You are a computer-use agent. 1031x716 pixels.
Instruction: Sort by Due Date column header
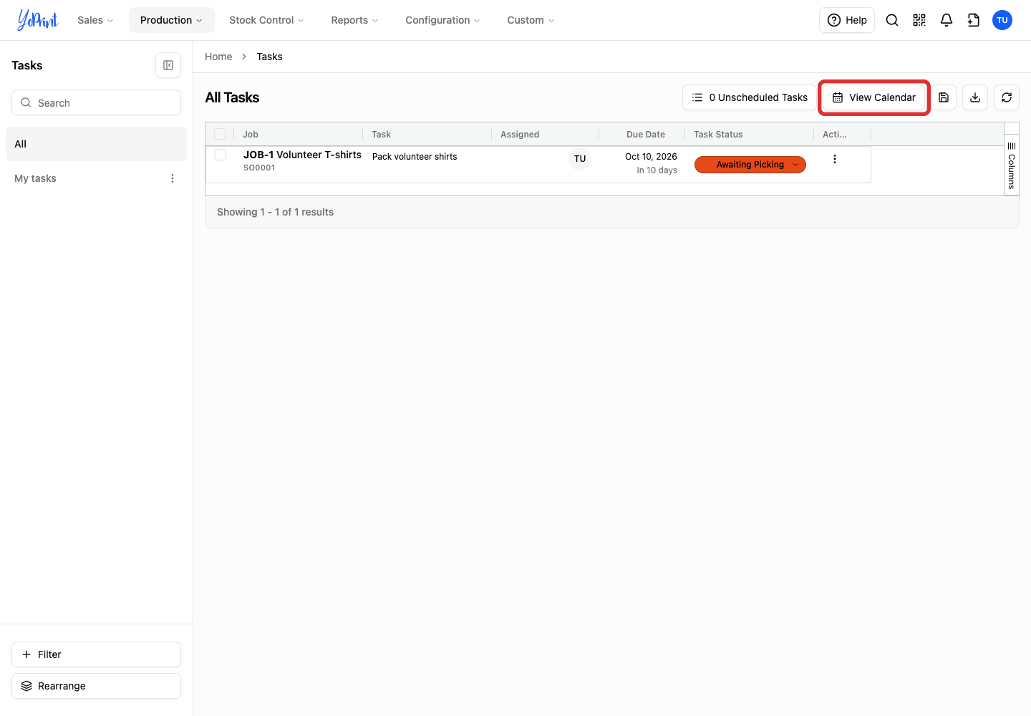point(646,134)
